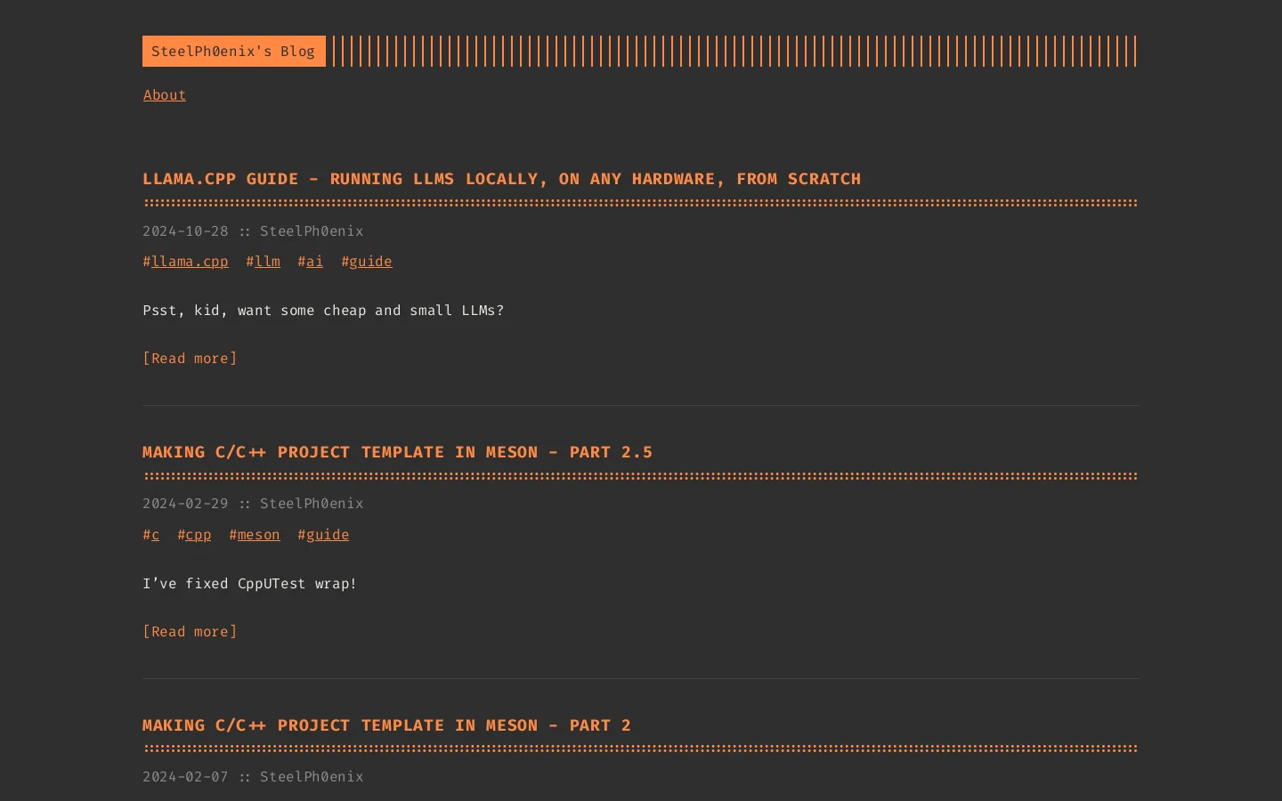Filter by the #llama.cpp tag
1282x801 pixels.
(x=190, y=262)
